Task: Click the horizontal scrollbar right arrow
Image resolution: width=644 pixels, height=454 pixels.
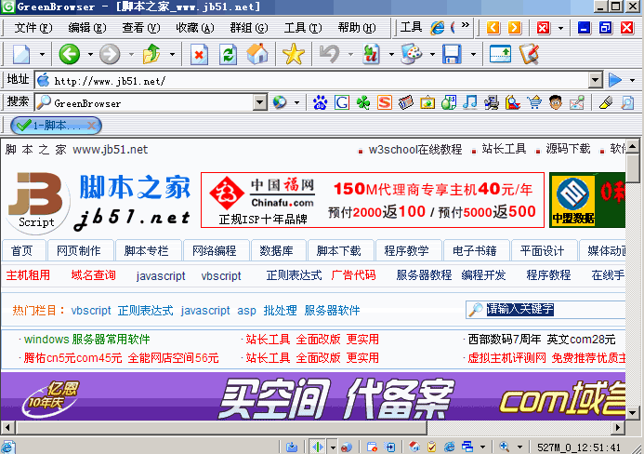Action: click(617, 427)
